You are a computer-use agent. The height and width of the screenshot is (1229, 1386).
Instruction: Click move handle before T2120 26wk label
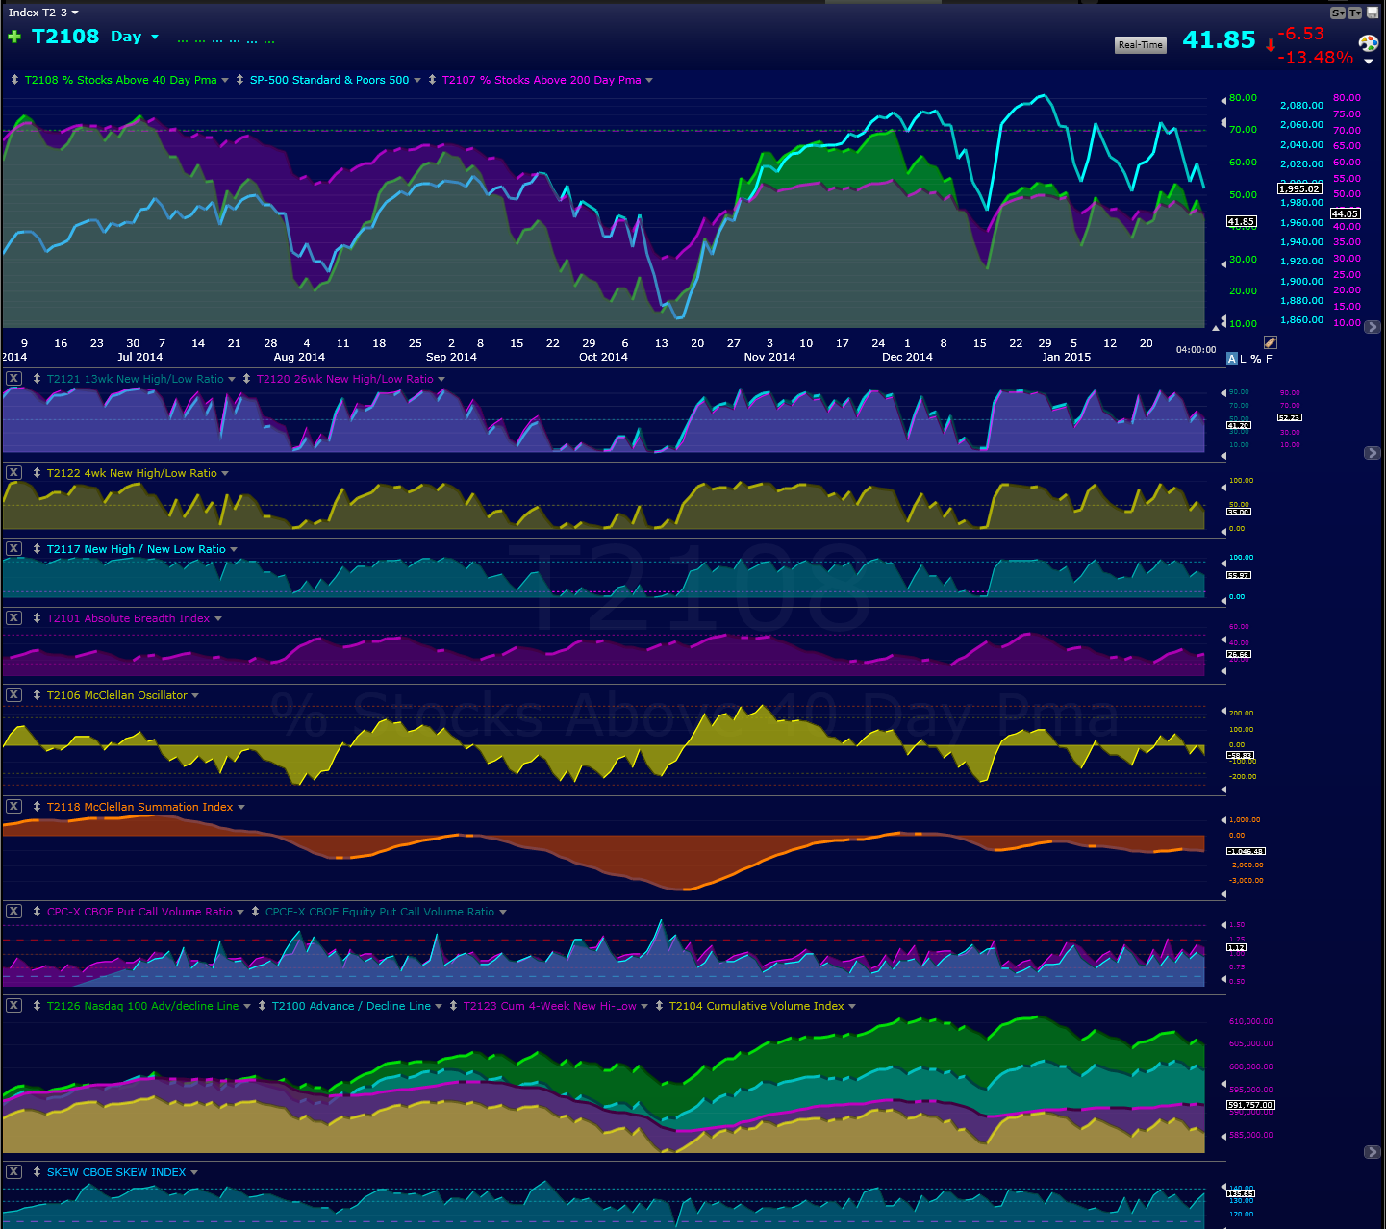tap(246, 379)
